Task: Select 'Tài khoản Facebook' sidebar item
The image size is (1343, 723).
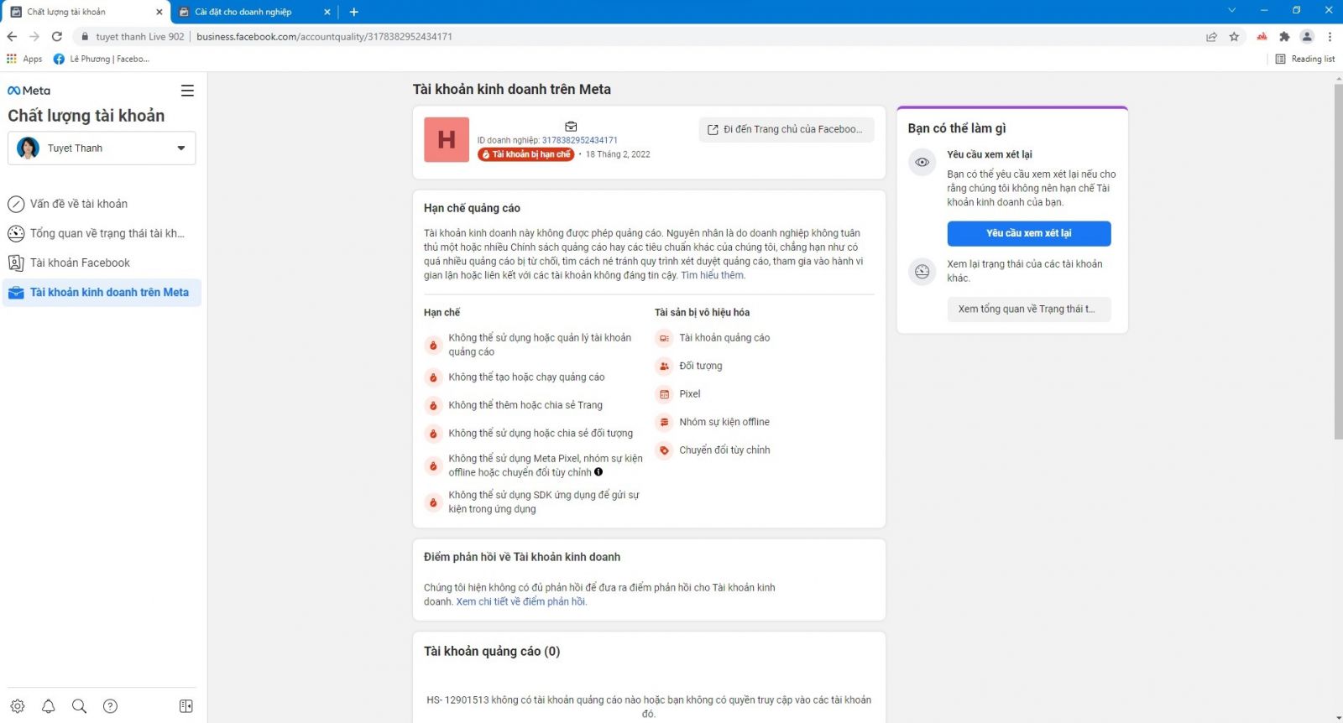Action: pos(102,263)
